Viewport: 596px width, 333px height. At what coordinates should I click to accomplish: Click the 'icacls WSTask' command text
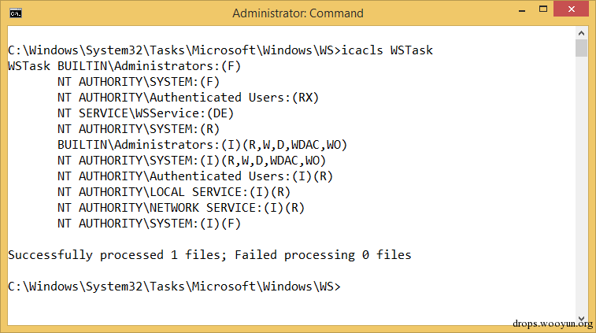(387, 50)
